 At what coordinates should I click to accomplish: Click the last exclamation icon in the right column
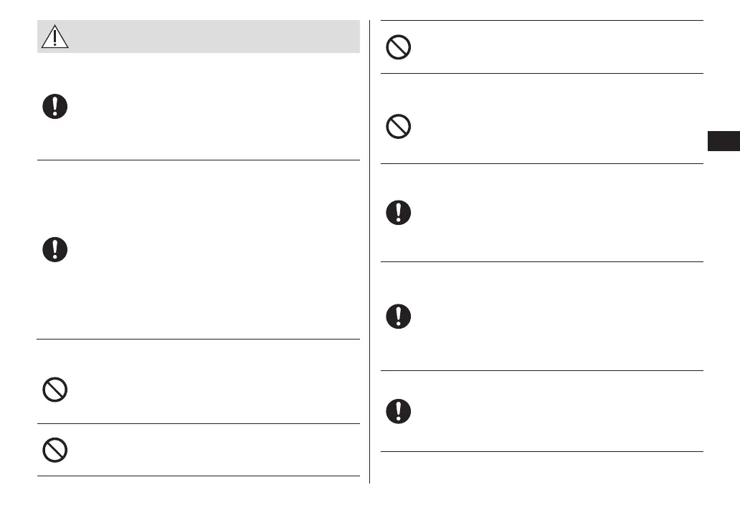coord(399,410)
